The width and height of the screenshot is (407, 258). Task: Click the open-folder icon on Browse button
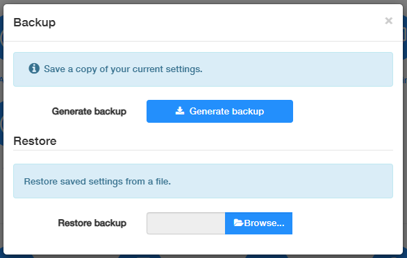[x=238, y=223]
